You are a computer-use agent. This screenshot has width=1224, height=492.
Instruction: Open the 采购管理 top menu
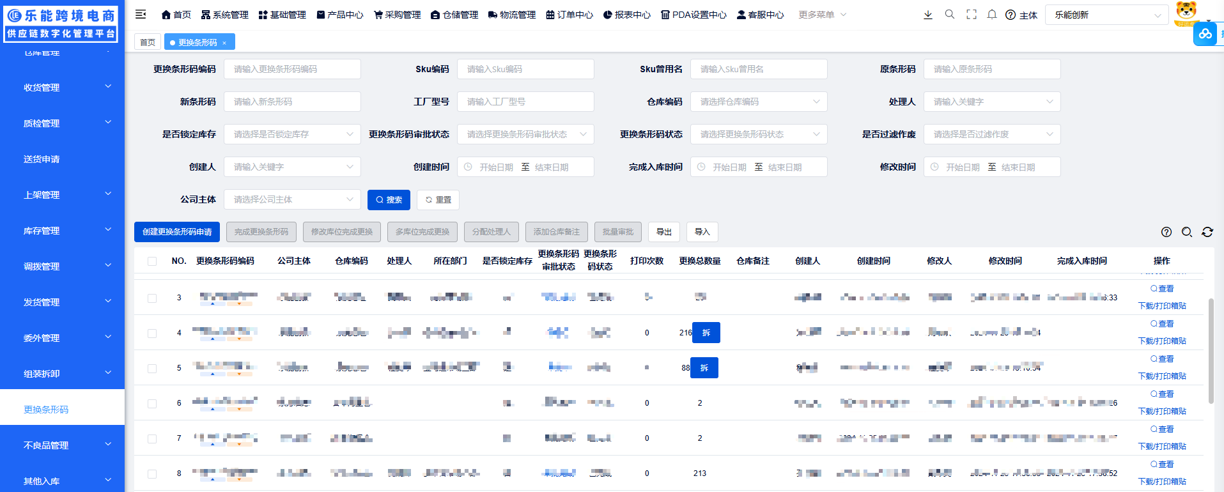pyautogui.click(x=397, y=15)
